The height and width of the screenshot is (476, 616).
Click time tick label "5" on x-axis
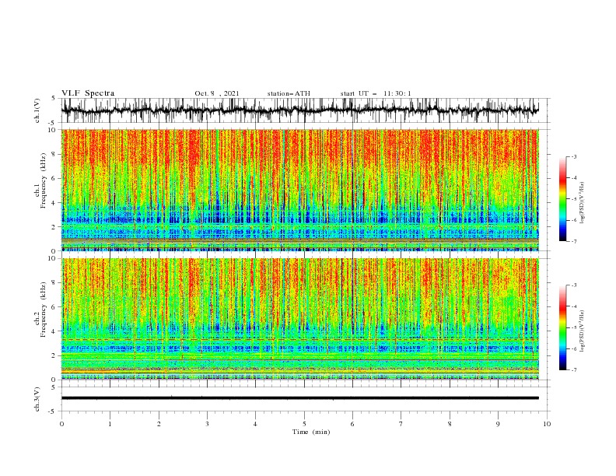tap(304, 424)
